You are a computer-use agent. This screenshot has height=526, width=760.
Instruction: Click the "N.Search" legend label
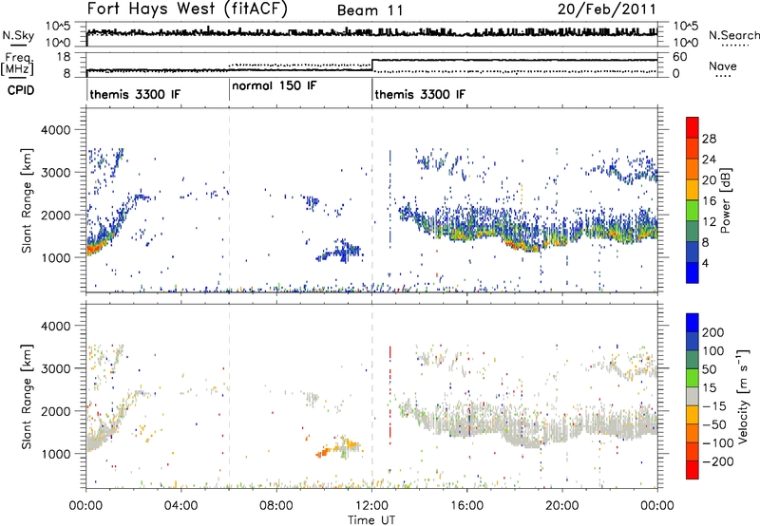pyautogui.click(x=733, y=35)
